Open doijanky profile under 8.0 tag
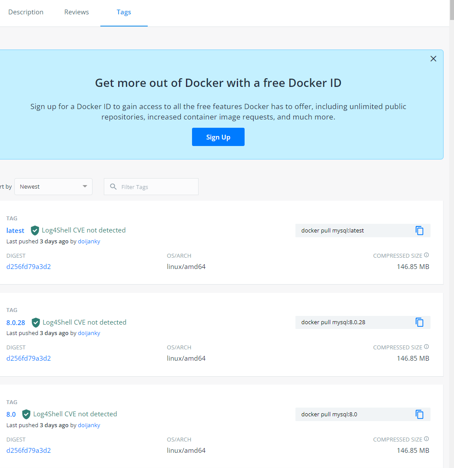The image size is (454, 468). [89, 425]
